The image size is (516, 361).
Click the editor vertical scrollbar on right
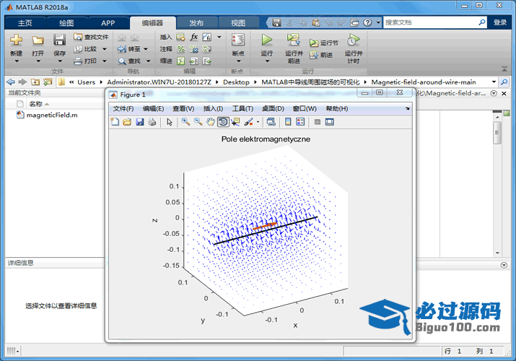pyautogui.click(x=497, y=134)
